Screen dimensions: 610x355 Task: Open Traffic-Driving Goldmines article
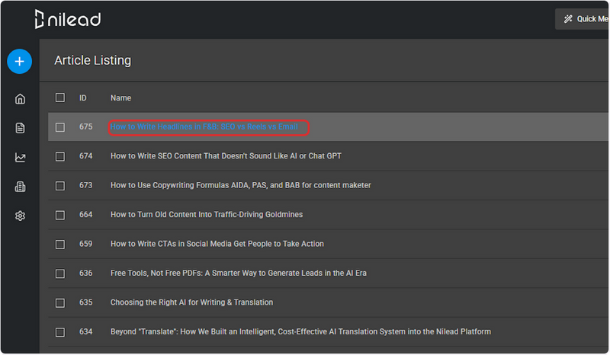(x=207, y=215)
